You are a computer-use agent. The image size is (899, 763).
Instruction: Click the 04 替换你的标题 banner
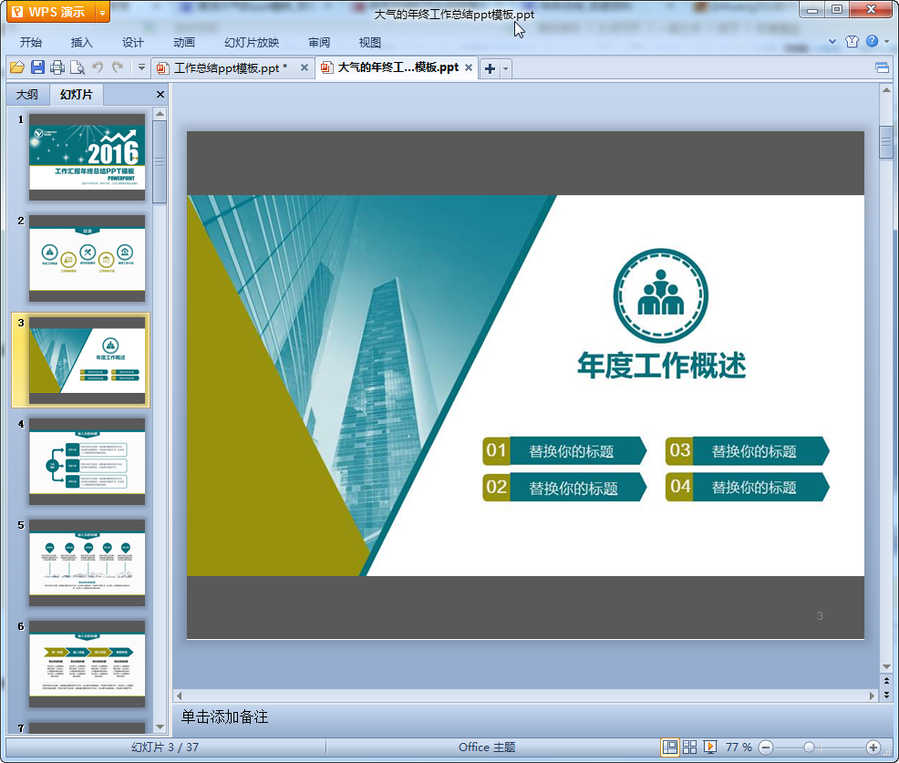747,487
